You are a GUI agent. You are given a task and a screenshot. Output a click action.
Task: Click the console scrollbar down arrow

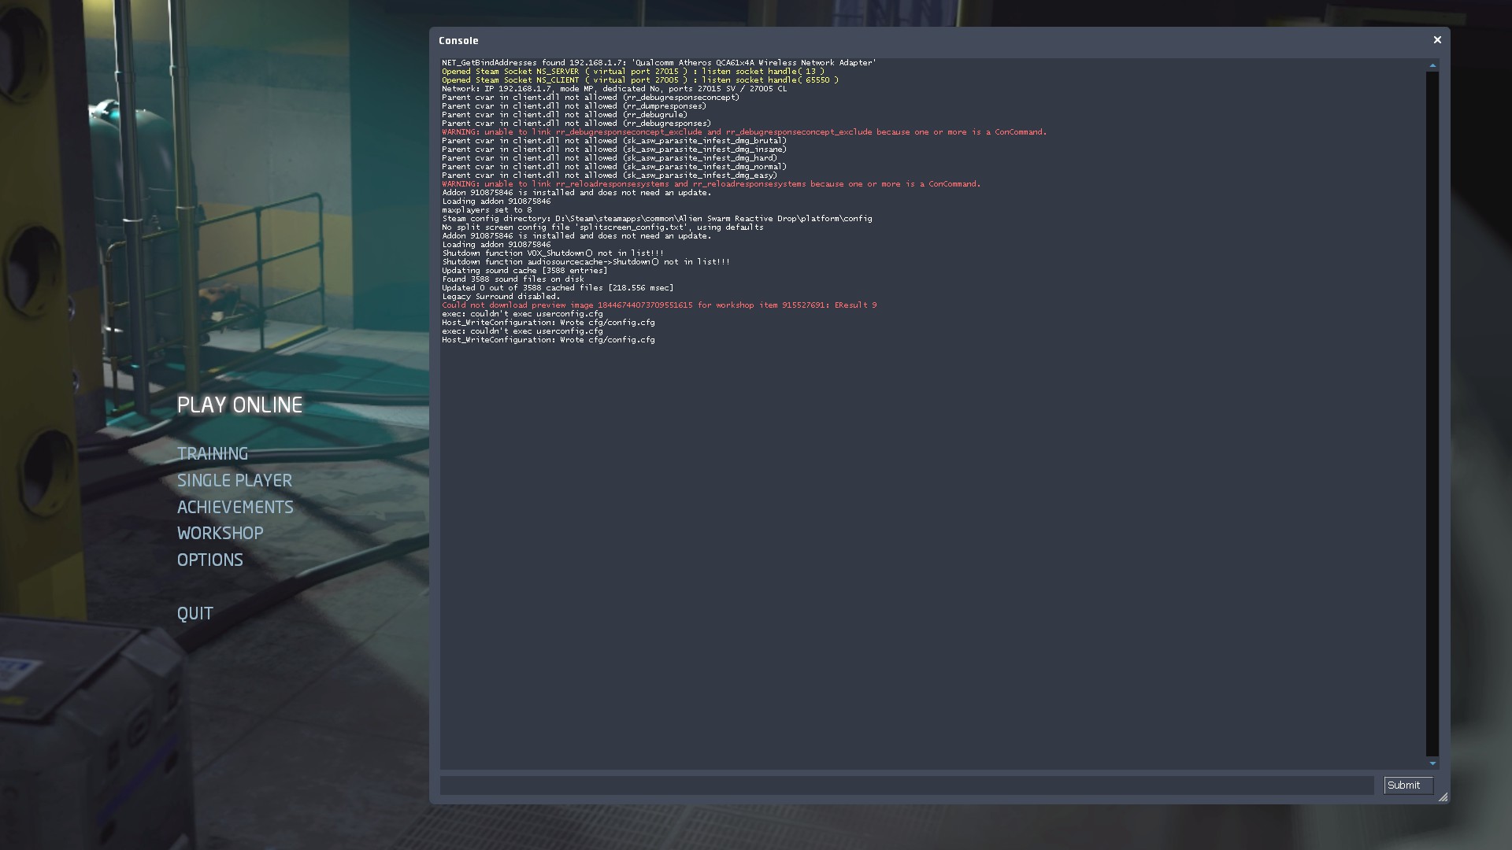click(1432, 763)
